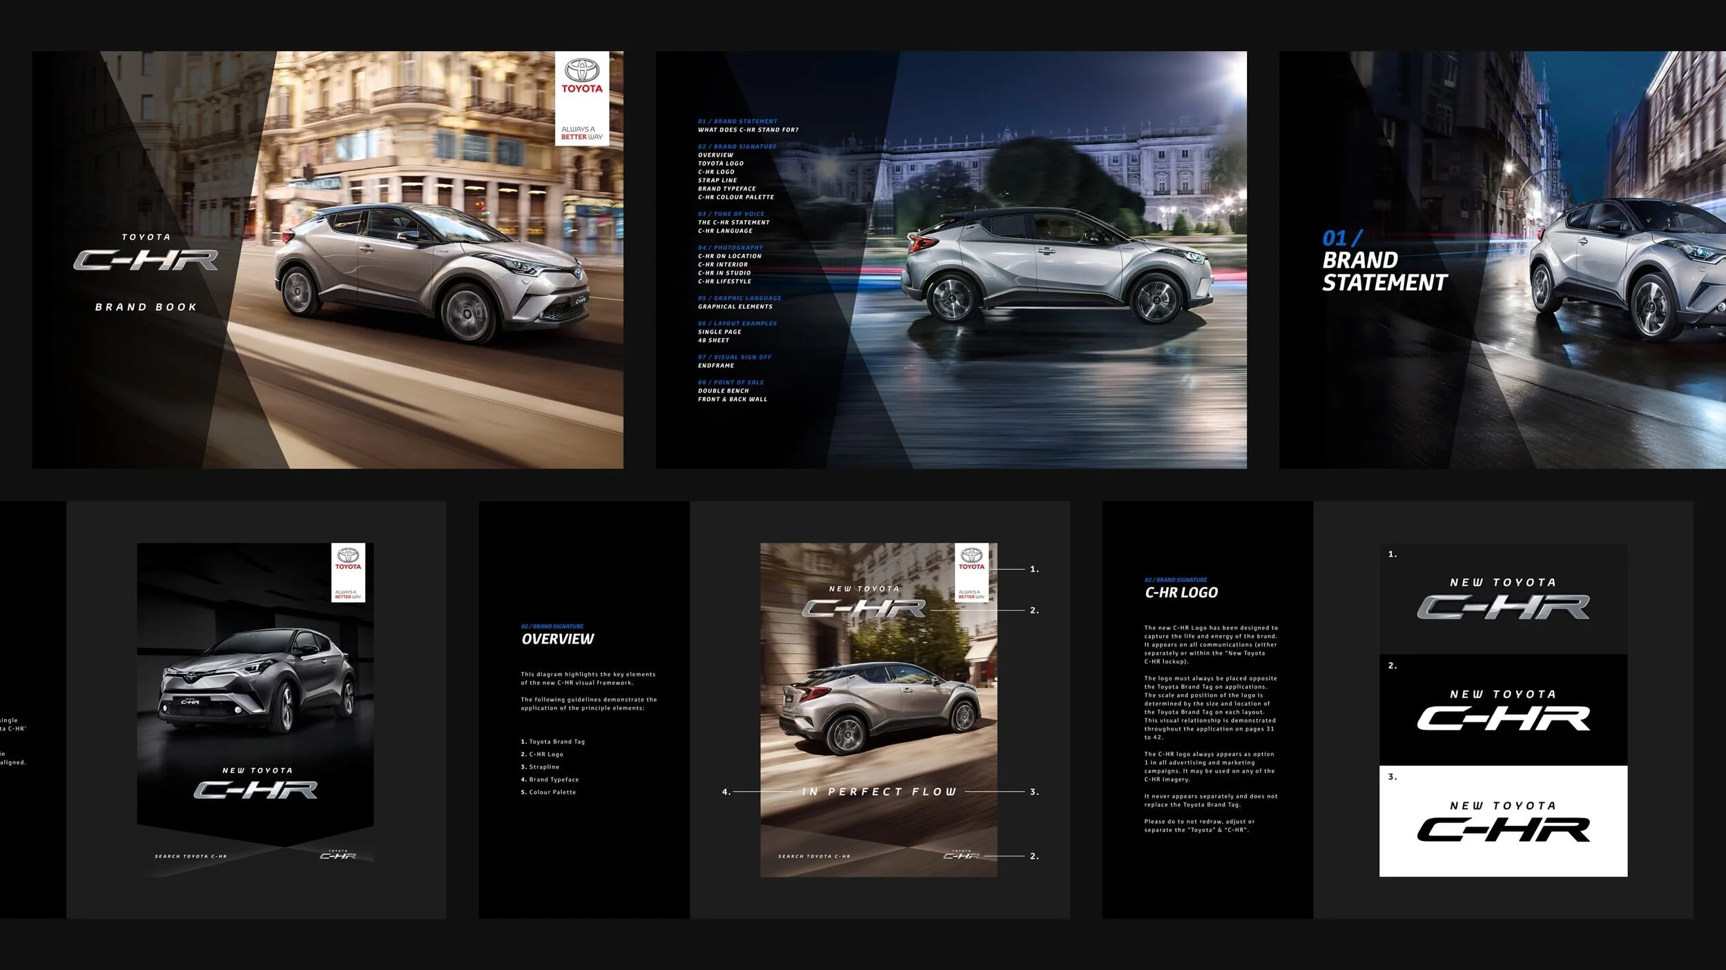
Task: Click the Always A Better Way tag on cover
Action: click(x=582, y=133)
